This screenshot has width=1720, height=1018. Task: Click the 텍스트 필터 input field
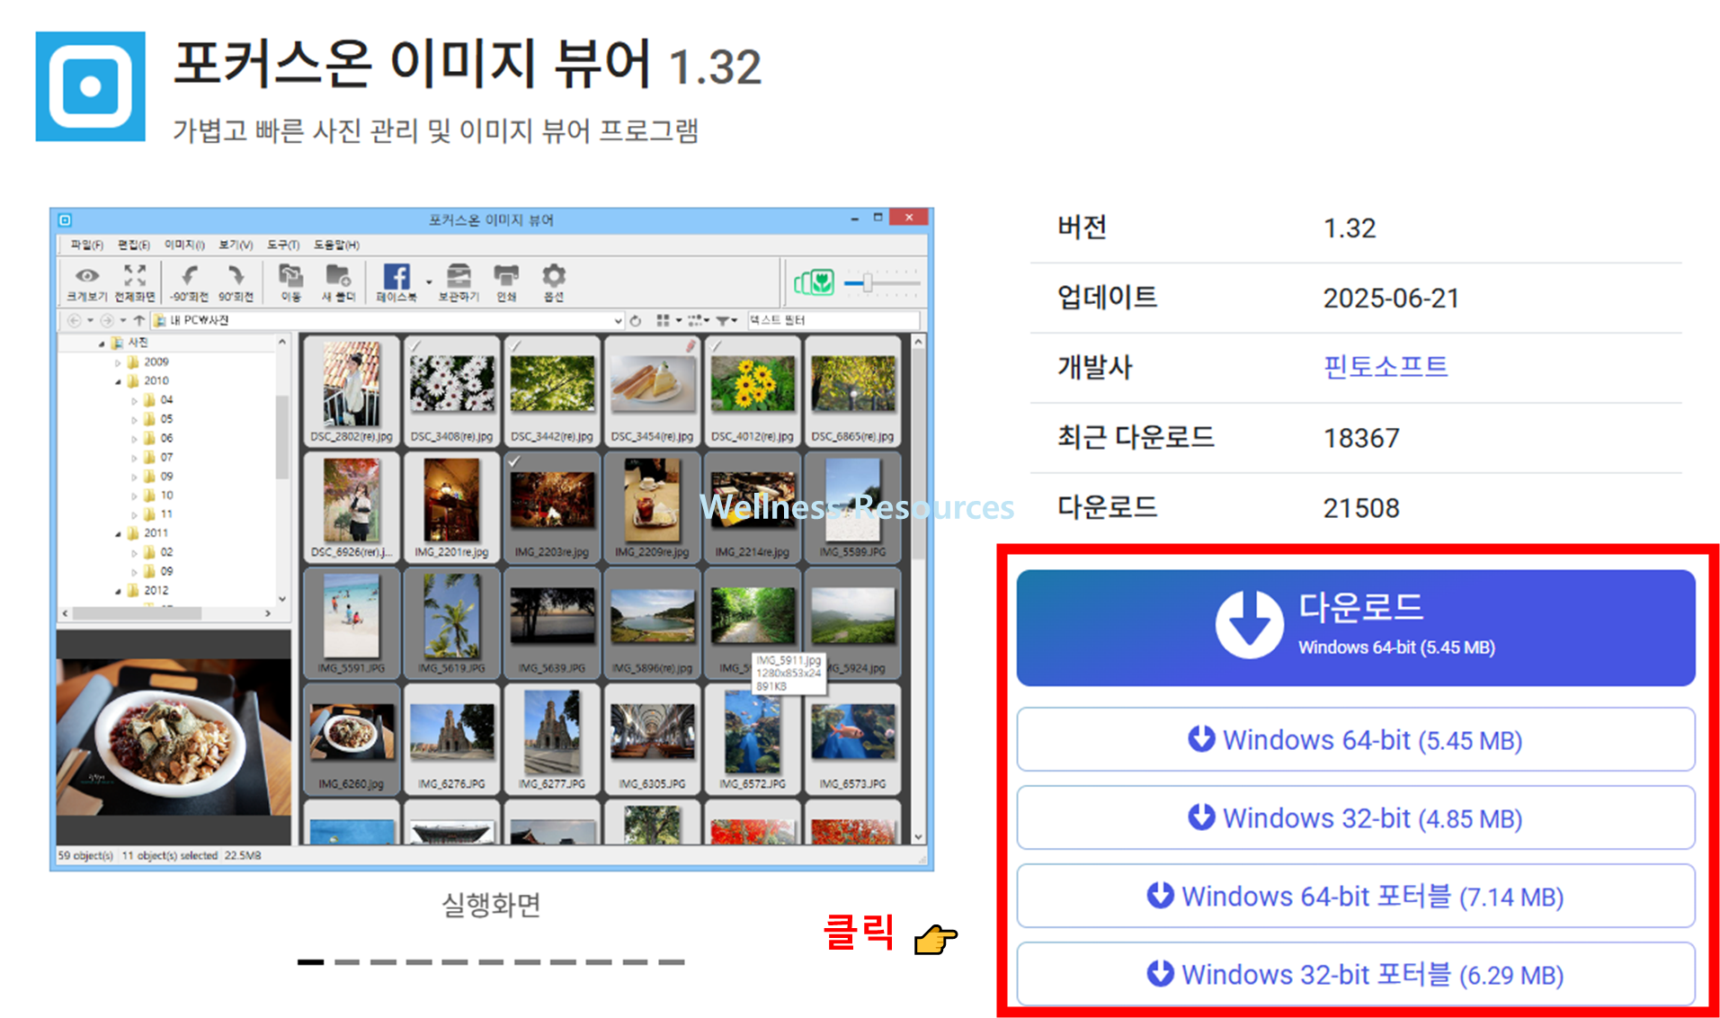tap(833, 320)
